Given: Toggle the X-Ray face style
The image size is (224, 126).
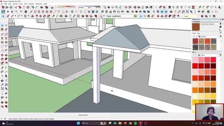Looking at the screenshot, I should tap(72, 12).
